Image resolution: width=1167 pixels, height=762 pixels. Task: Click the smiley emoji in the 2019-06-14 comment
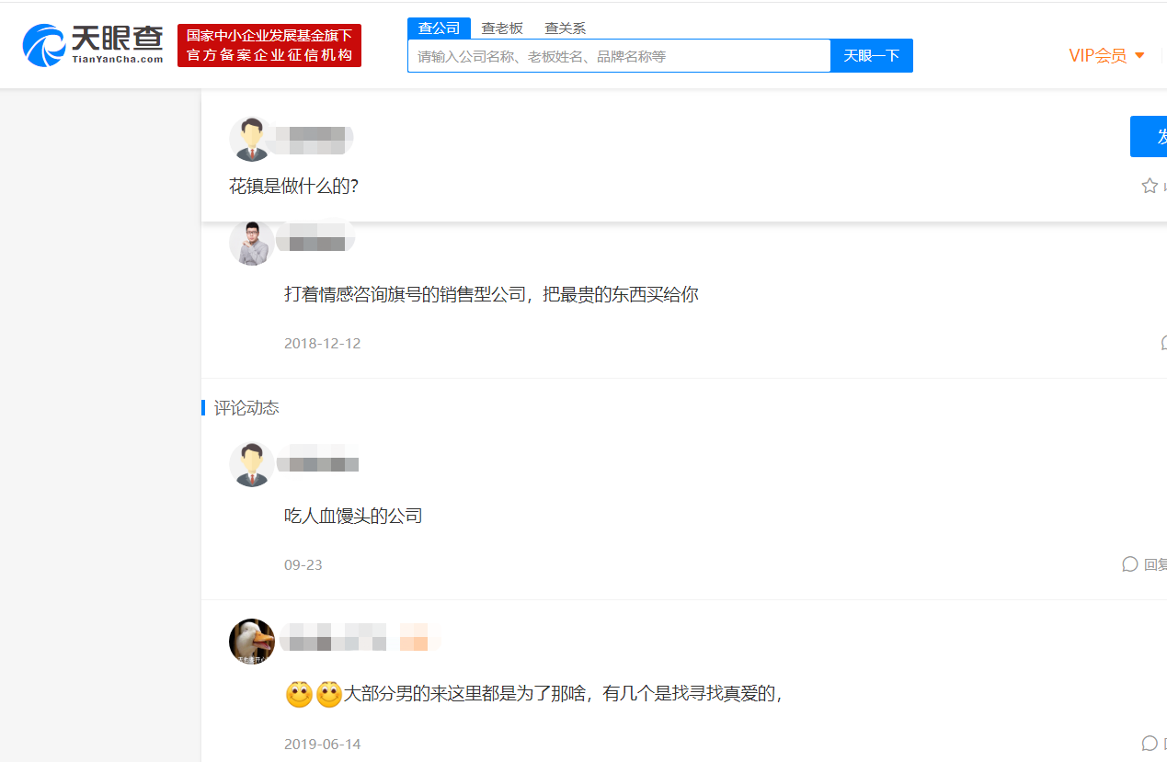pyautogui.click(x=299, y=695)
